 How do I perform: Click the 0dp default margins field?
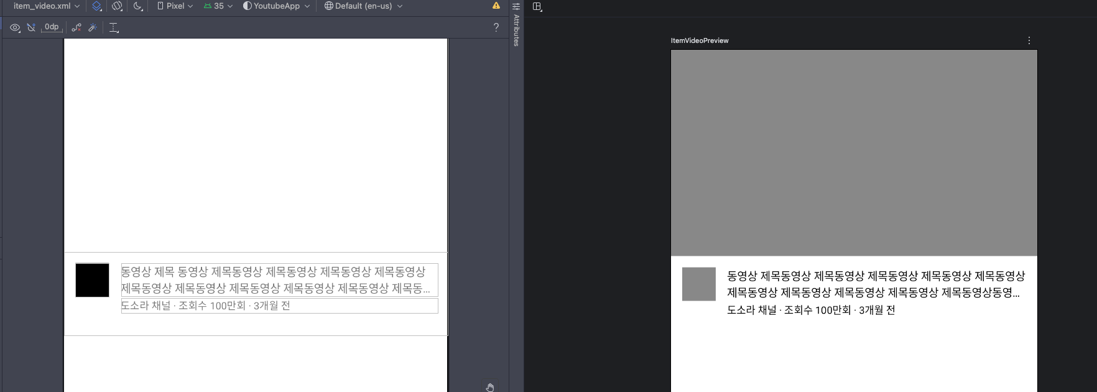[52, 27]
